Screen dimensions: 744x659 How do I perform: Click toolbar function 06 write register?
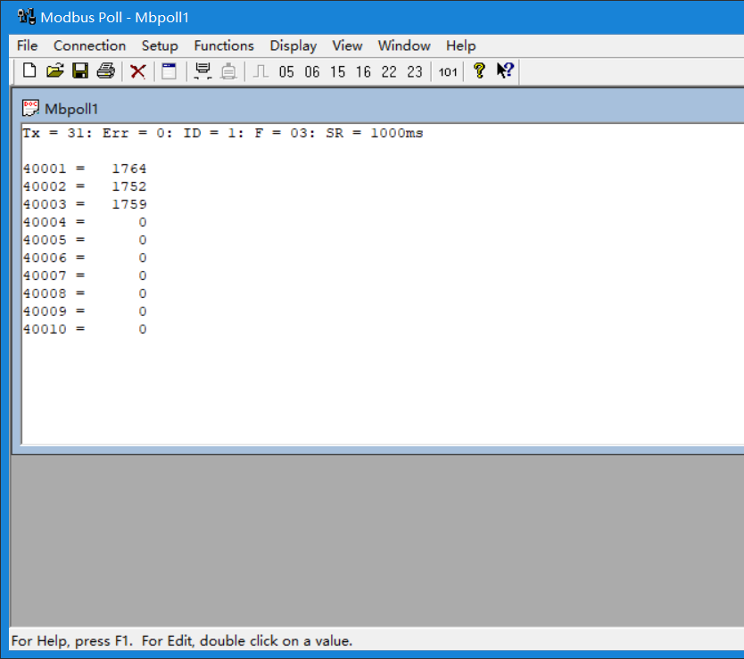(311, 71)
